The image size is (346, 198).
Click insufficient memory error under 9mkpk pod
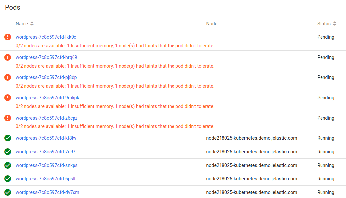tap(115, 106)
